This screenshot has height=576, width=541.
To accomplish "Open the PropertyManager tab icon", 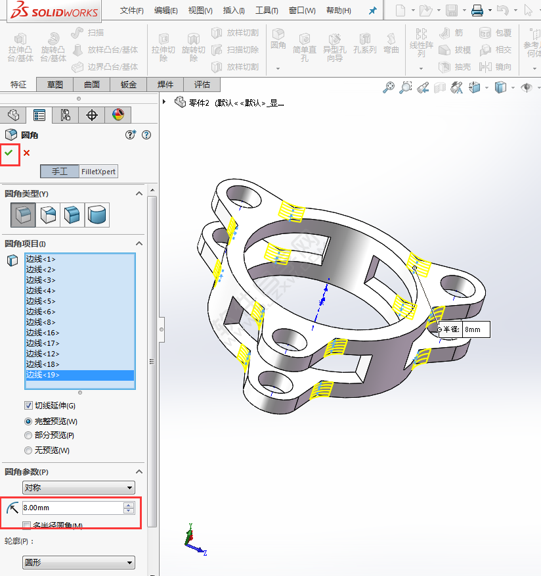I will (x=39, y=115).
